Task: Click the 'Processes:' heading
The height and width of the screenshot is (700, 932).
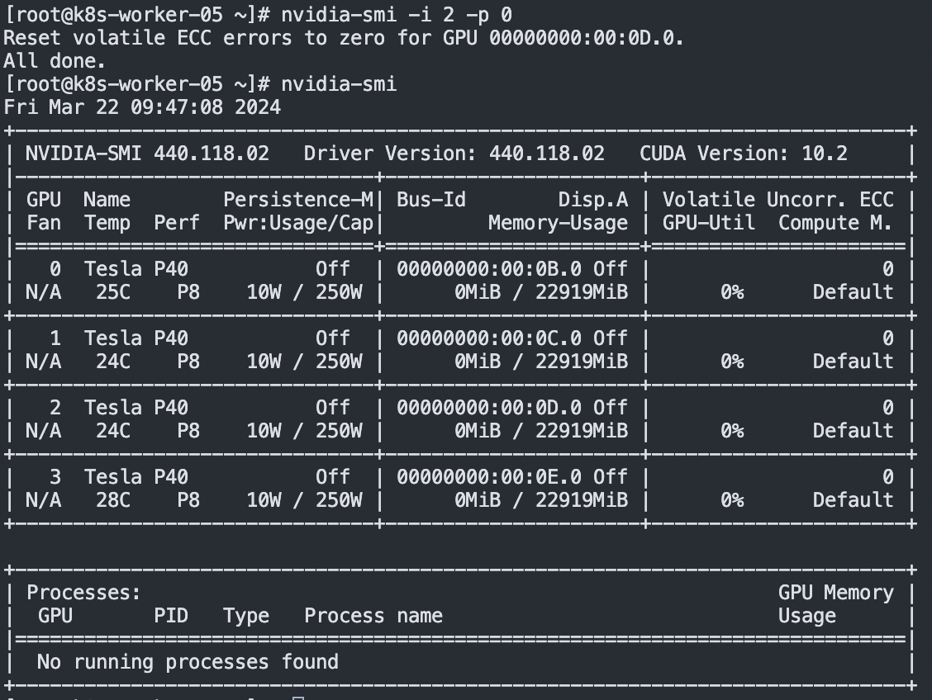Action: (83, 593)
